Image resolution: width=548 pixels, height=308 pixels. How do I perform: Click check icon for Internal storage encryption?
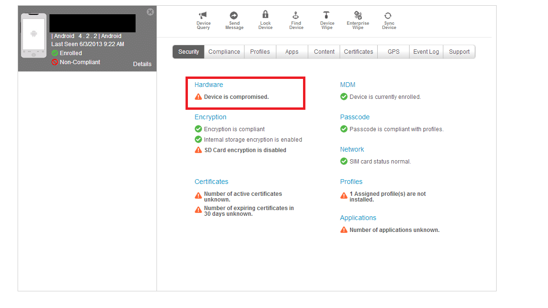point(198,139)
